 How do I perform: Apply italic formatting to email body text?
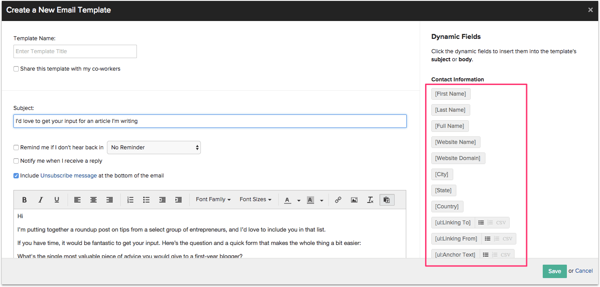pos(41,199)
